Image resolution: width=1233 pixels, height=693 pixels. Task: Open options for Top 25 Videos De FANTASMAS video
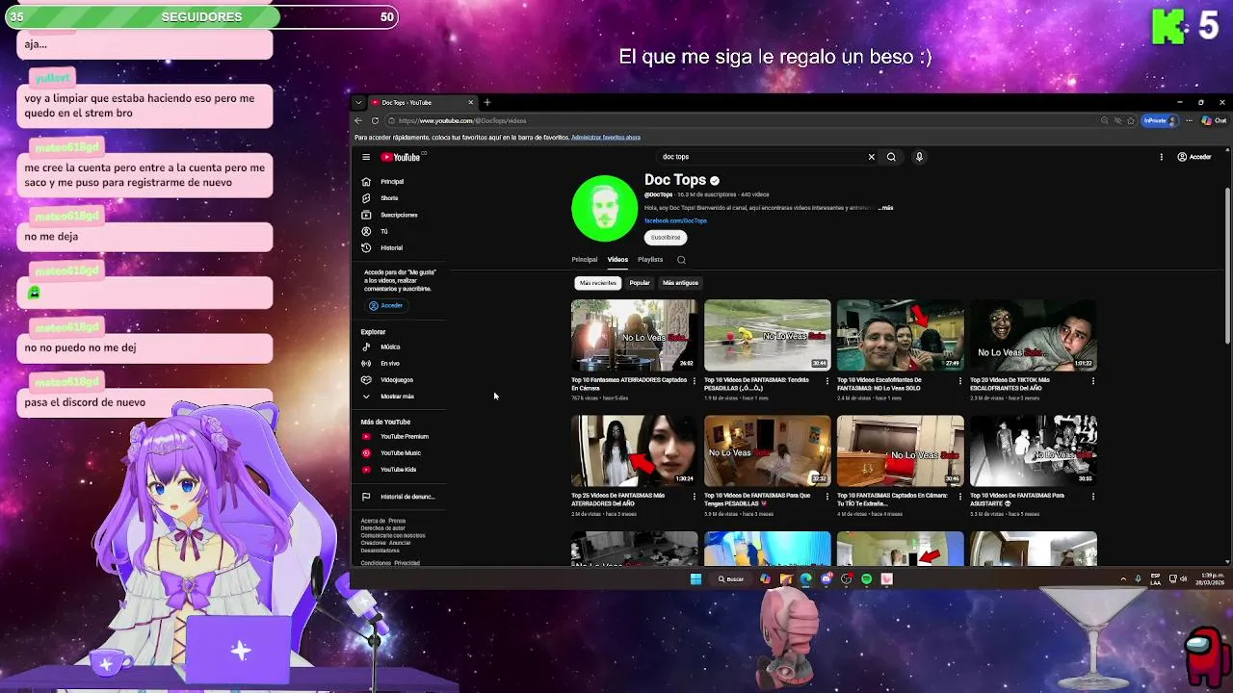695,496
